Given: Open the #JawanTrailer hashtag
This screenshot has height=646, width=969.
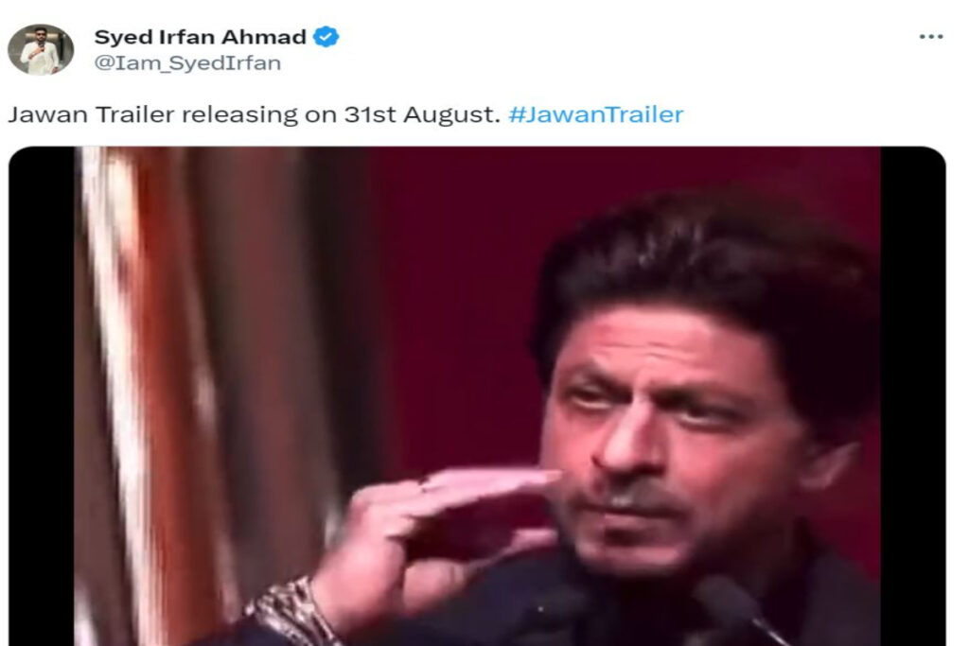Looking at the screenshot, I should point(596,114).
